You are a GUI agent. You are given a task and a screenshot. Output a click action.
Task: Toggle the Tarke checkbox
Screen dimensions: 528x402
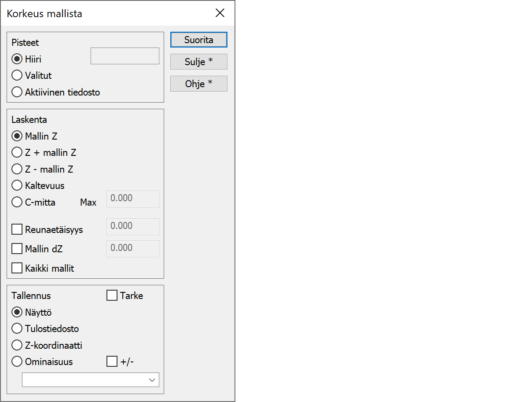[x=112, y=295]
